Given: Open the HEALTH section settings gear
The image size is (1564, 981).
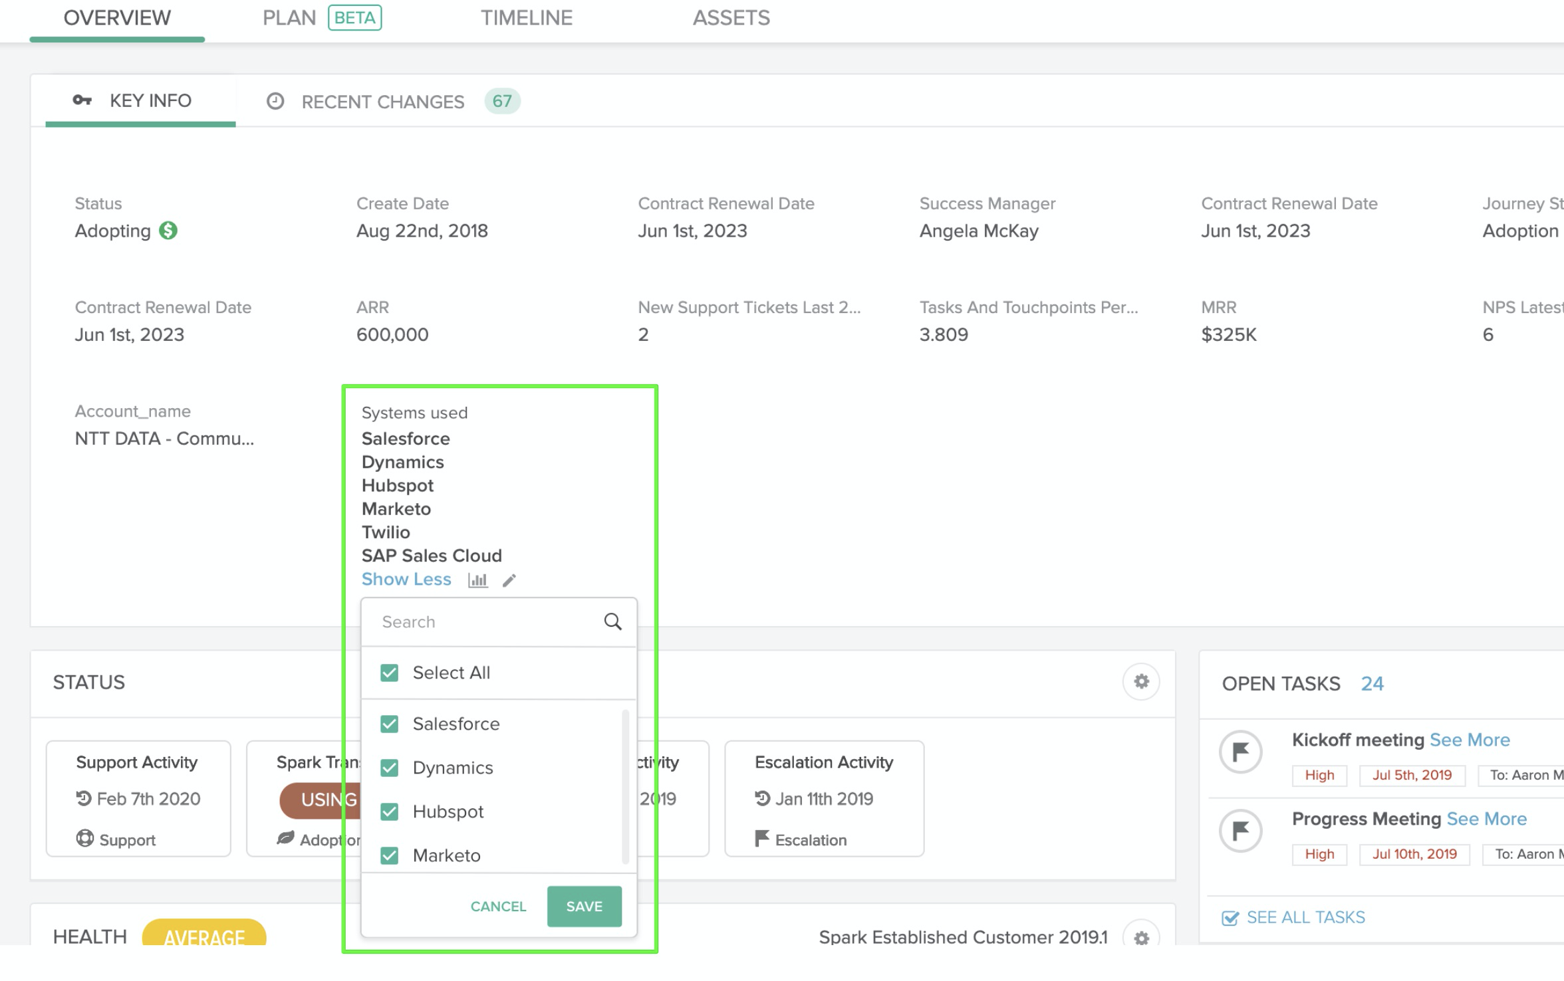Looking at the screenshot, I should click(x=1141, y=937).
